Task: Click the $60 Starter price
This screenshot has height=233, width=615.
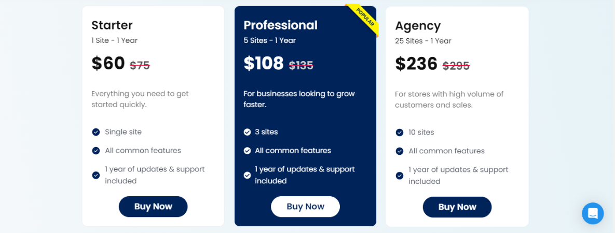Action: [x=108, y=63]
